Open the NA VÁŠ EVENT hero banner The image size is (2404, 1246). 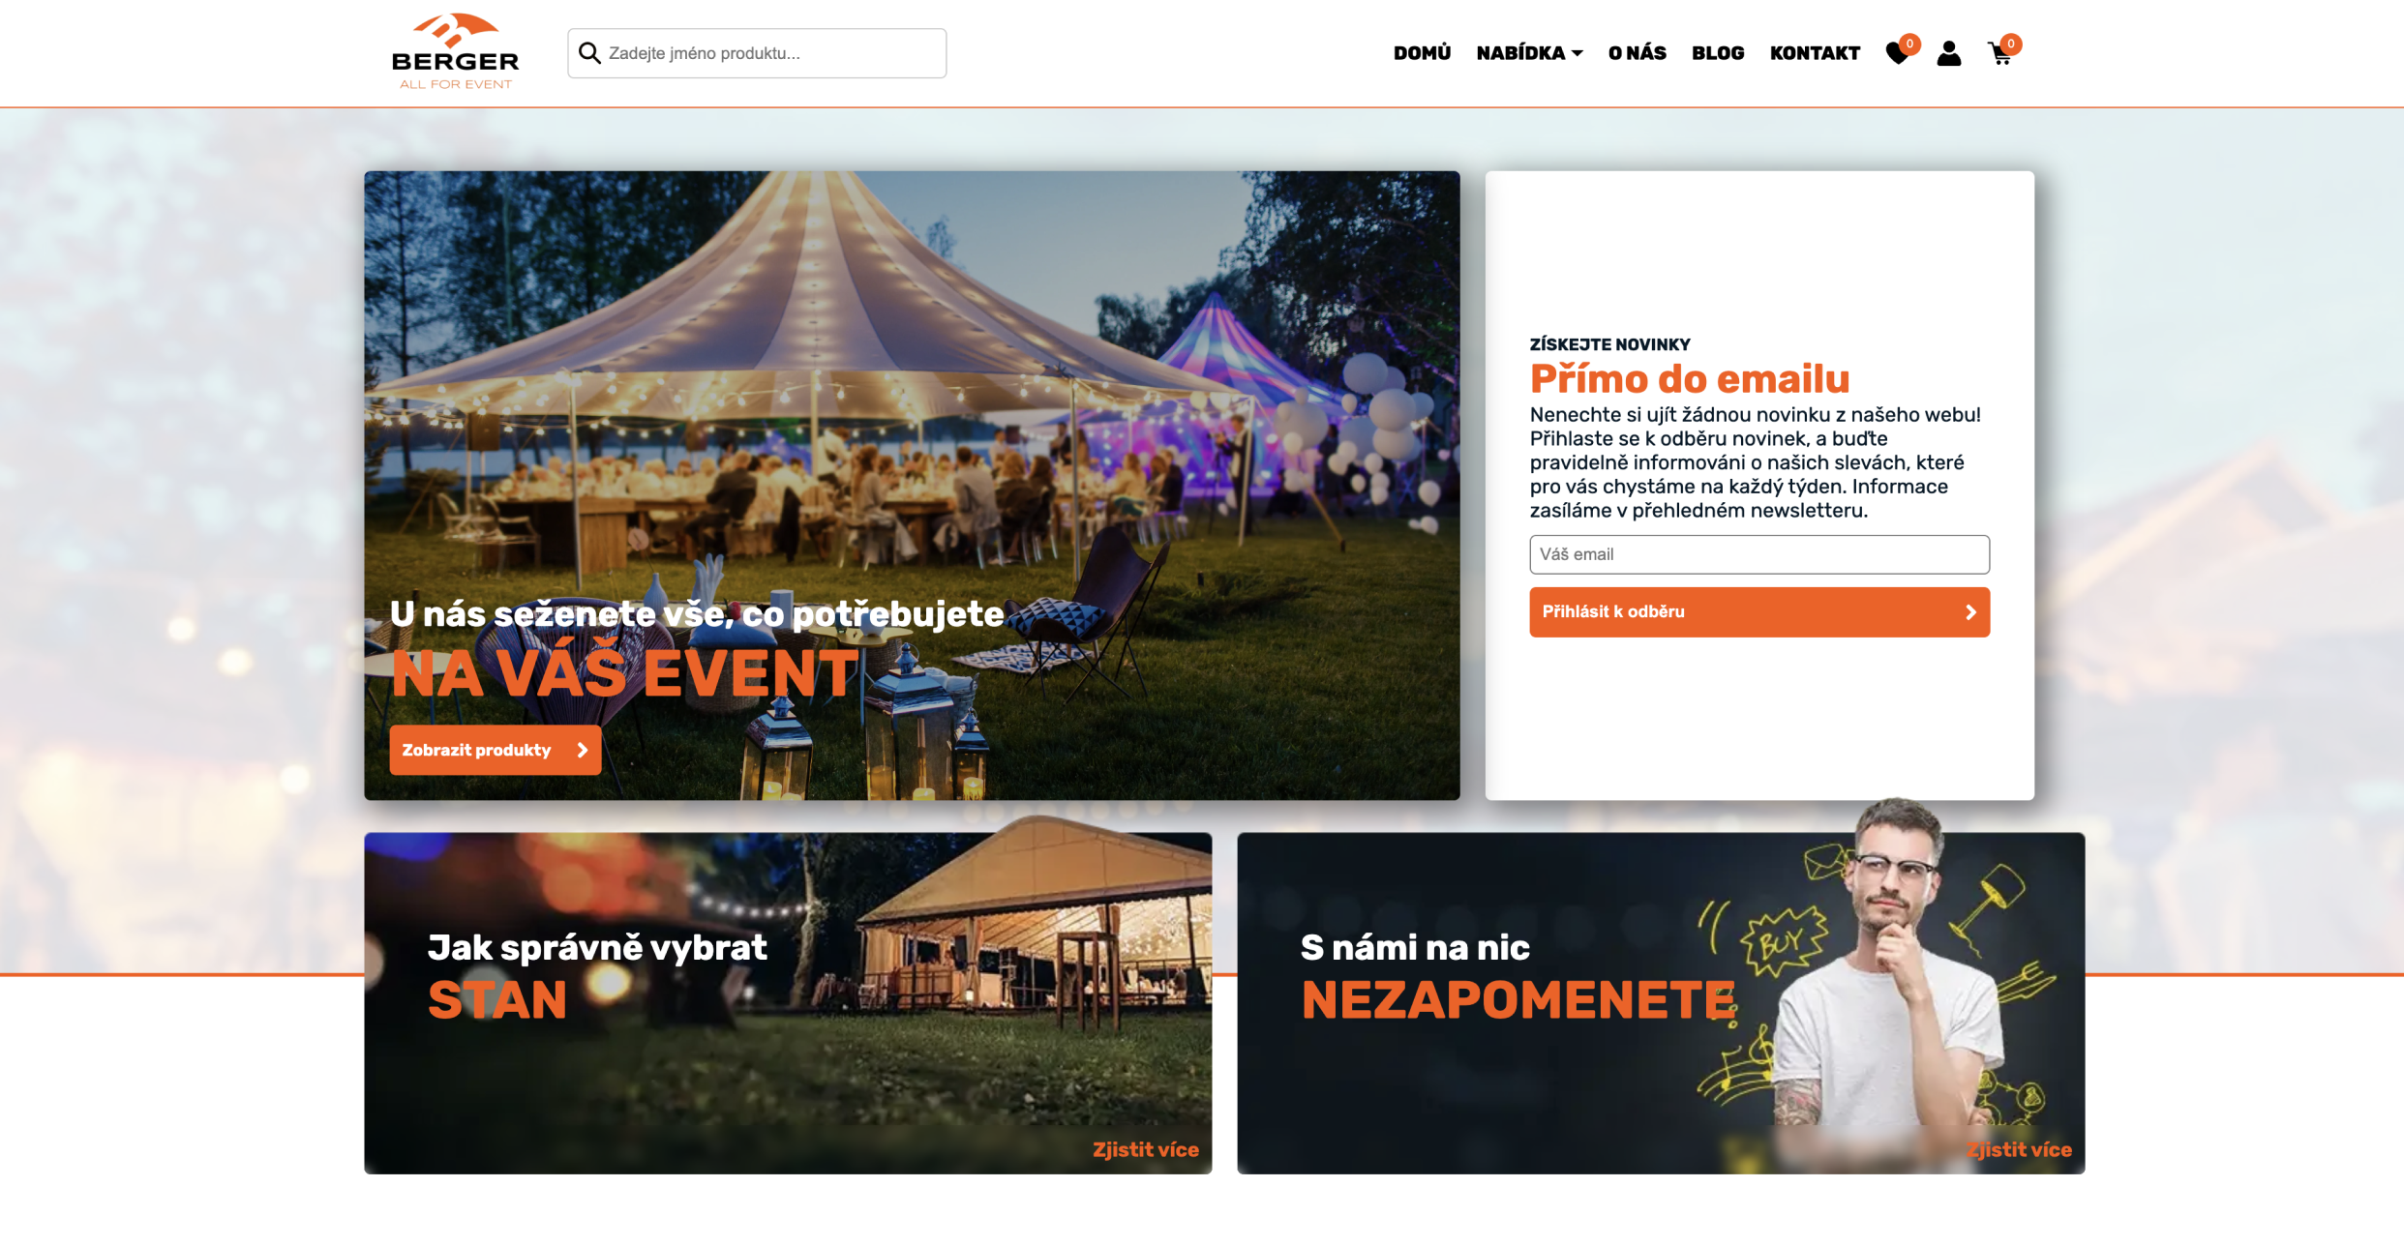pos(912,486)
